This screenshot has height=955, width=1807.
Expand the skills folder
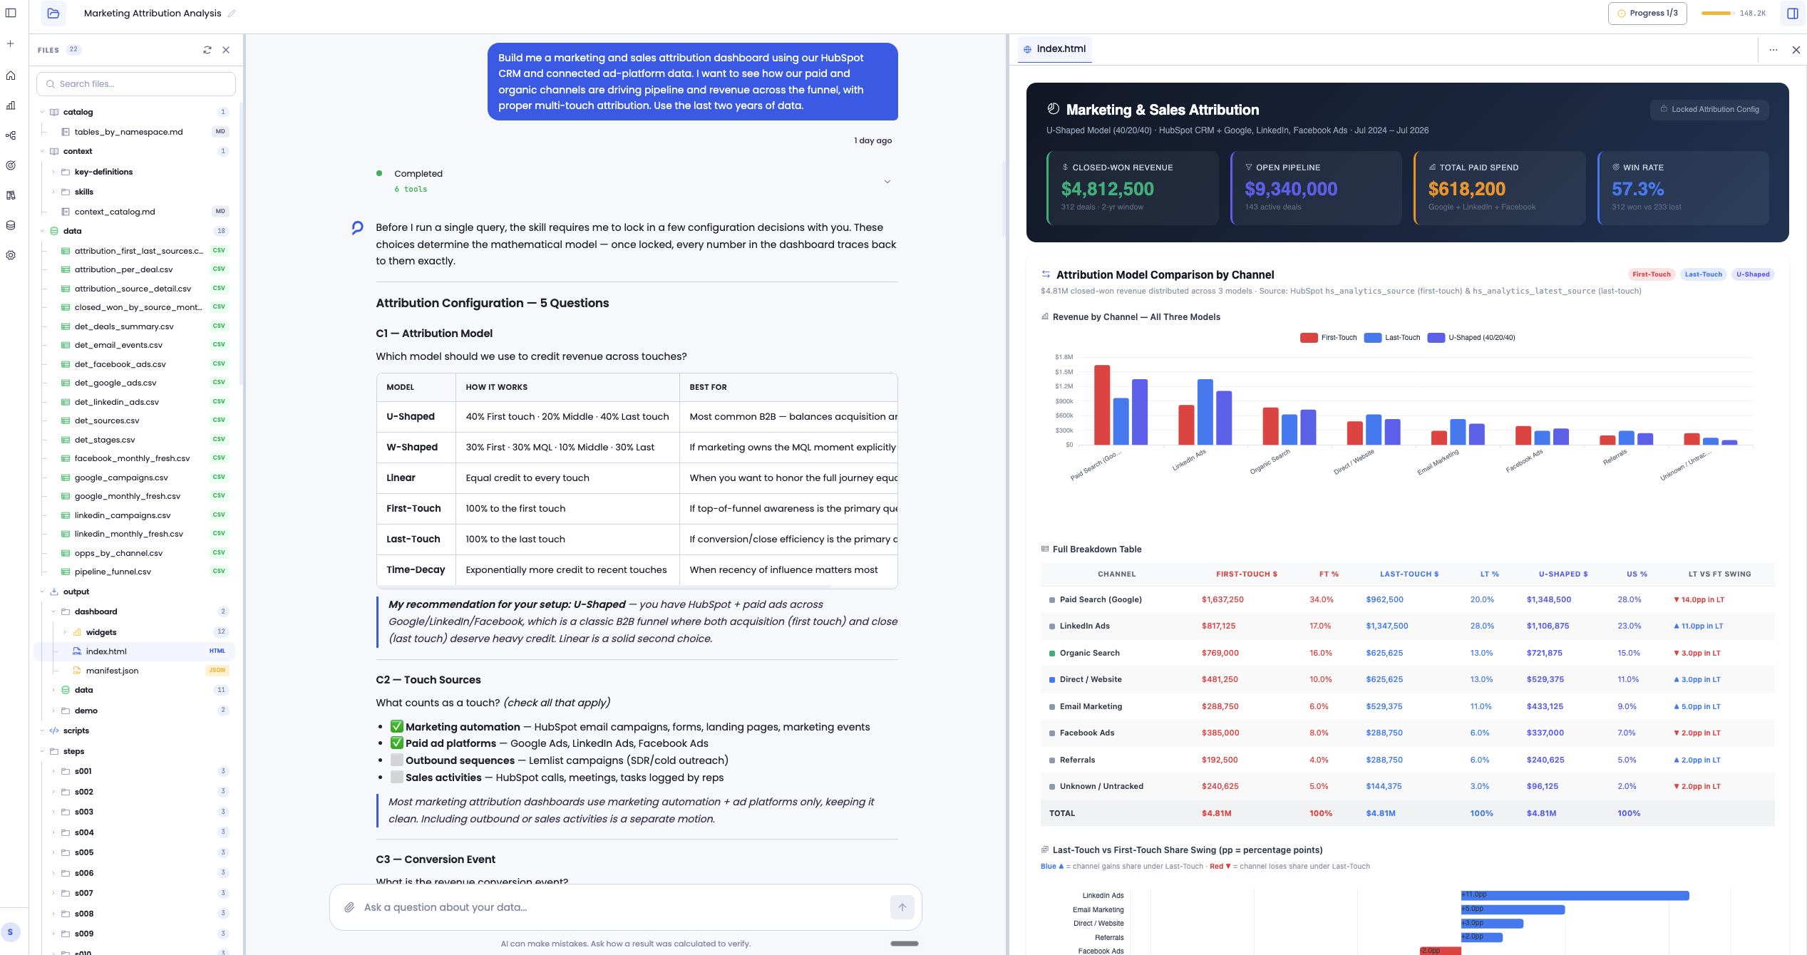(53, 192)
